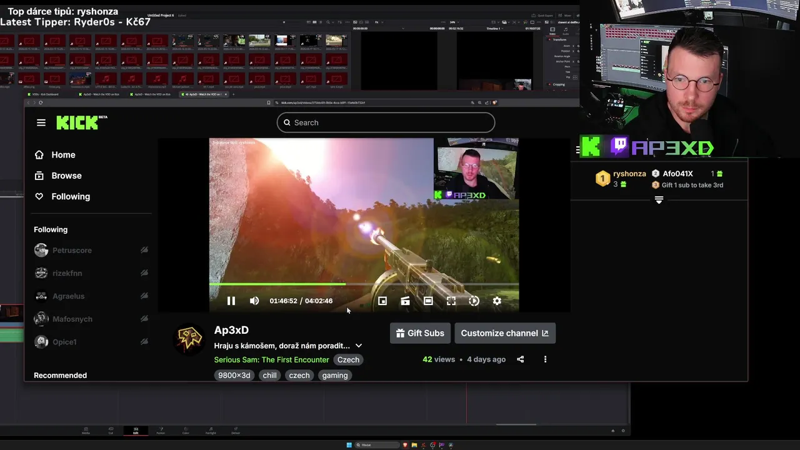Open the three-dot more options menu
800x450 pixels.
click(x=545, y=359)
